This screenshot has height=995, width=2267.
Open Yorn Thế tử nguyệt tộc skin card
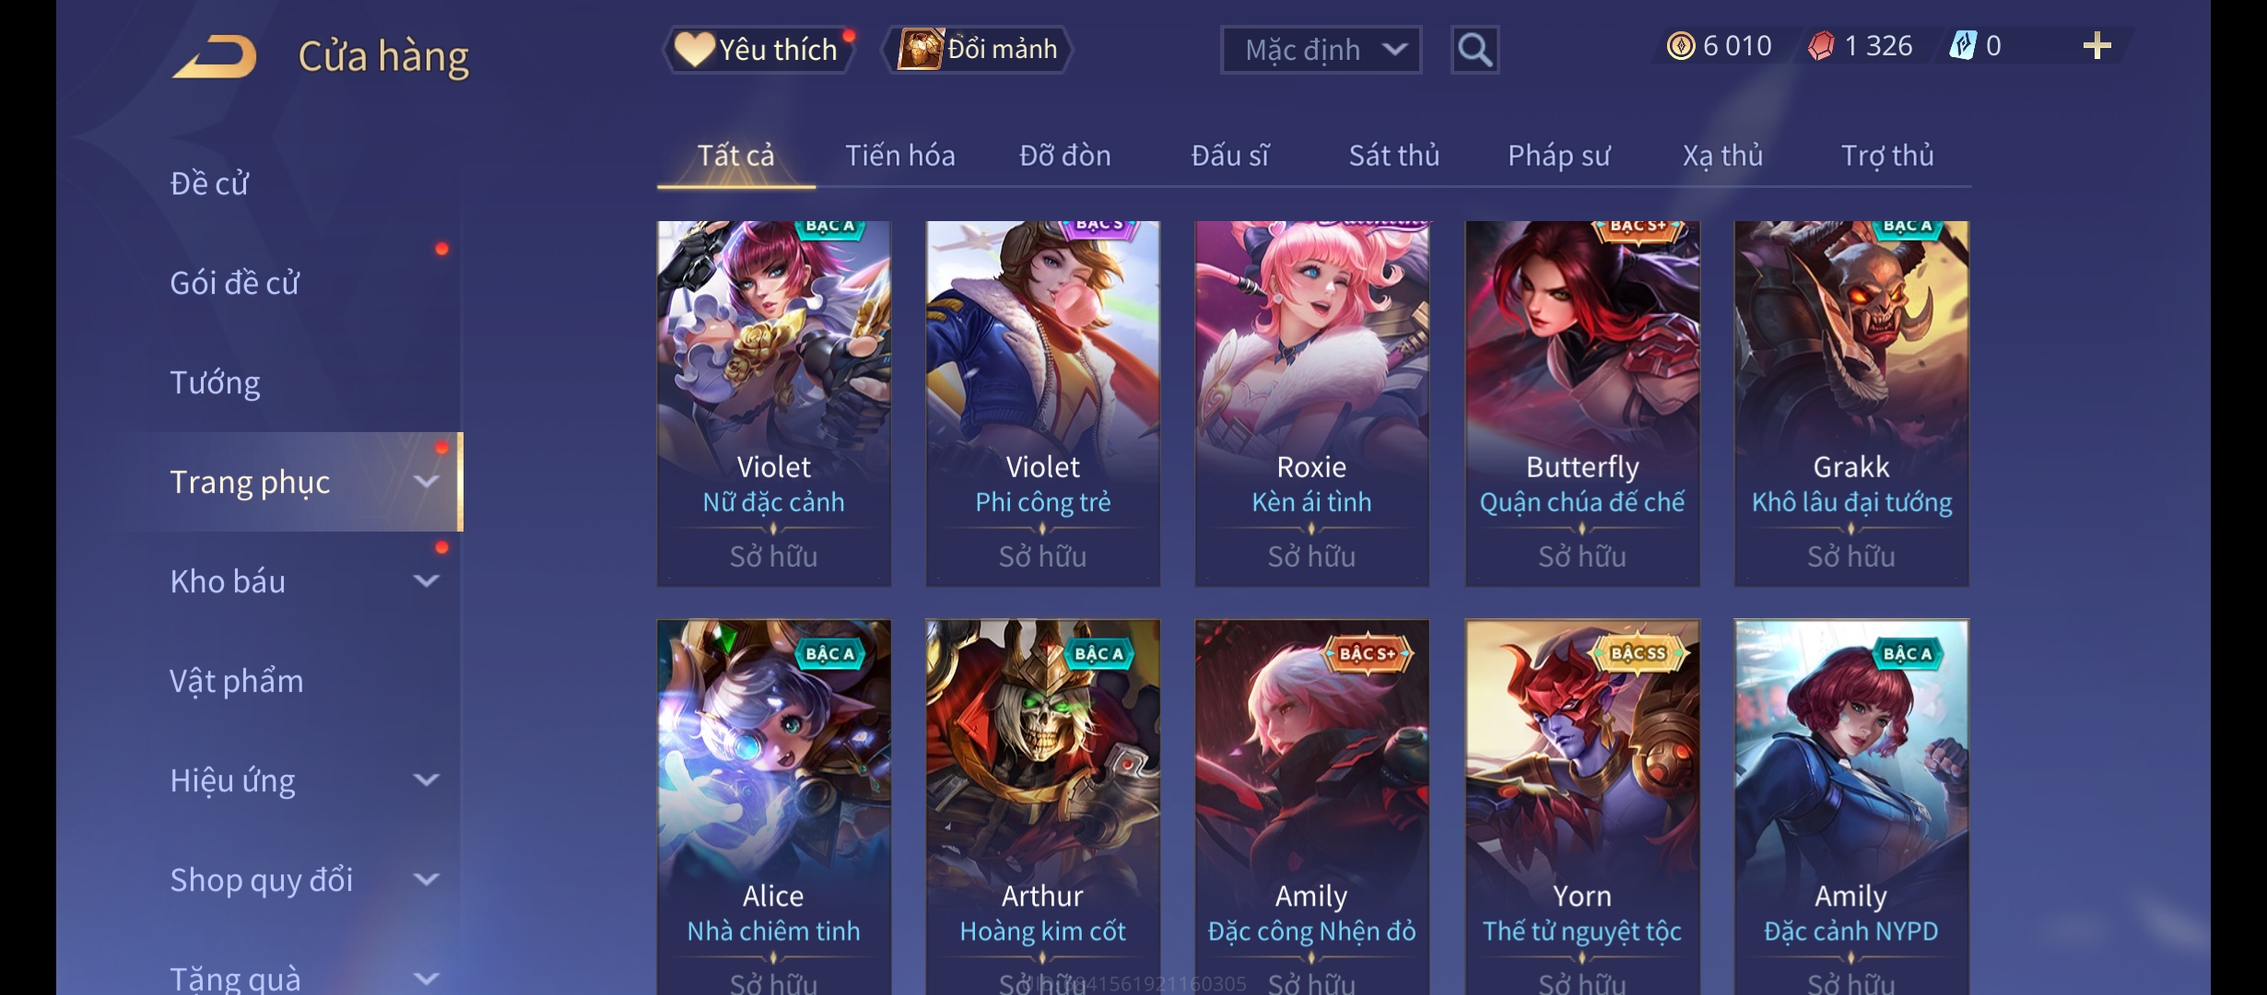(x=1582, y=807)
